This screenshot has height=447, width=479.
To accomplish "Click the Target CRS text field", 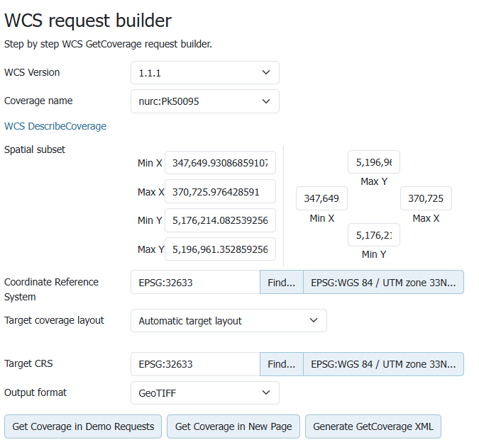I will coord(195,364).
